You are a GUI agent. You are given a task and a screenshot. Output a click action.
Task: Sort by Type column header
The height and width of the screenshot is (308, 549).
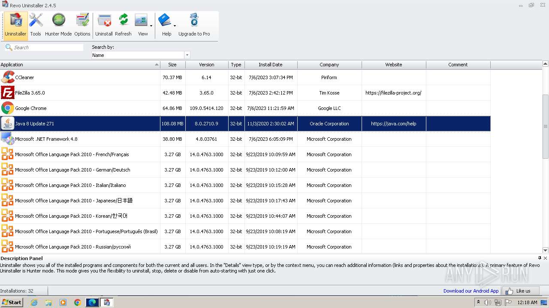(236, 65)
